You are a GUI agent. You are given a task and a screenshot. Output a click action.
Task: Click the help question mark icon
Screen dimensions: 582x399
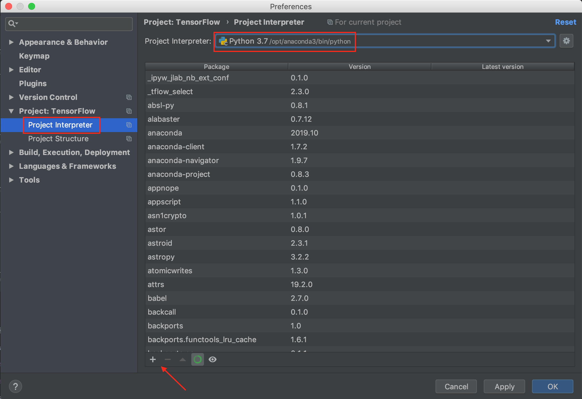click(16, 386)
